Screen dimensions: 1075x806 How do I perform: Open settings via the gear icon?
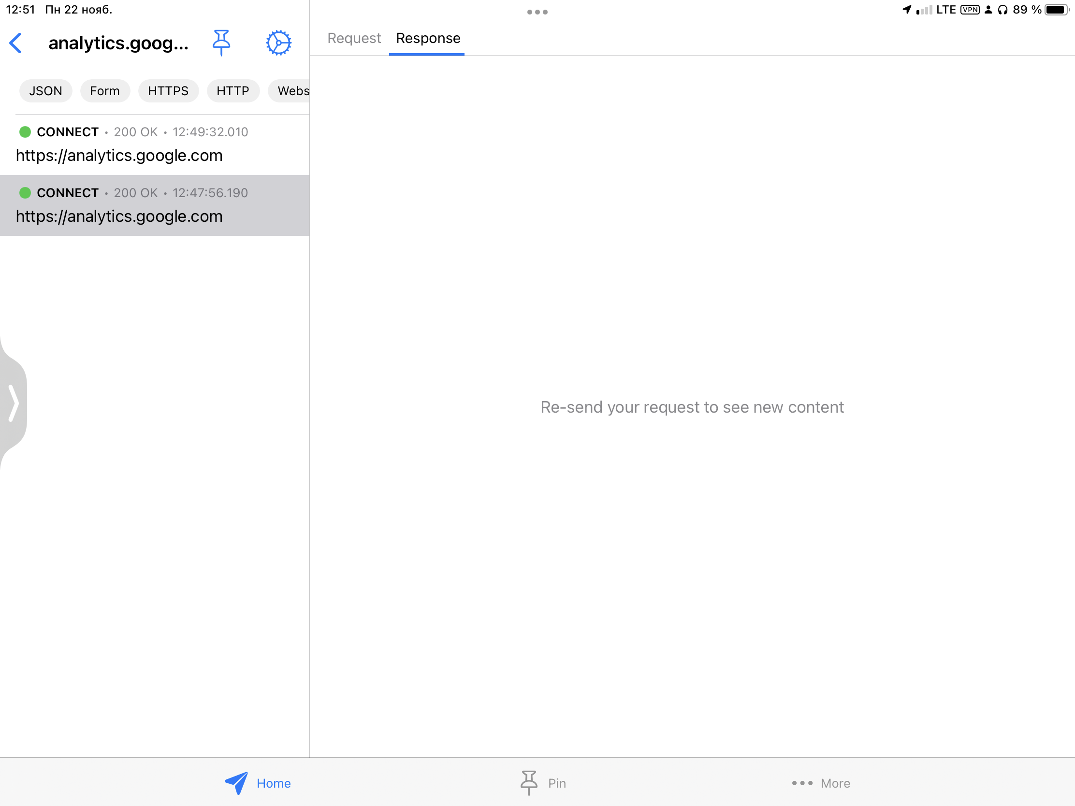(278, 43)
